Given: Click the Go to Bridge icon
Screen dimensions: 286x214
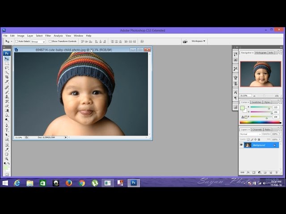Looking at the screenshot, I should tap(185, 41).
